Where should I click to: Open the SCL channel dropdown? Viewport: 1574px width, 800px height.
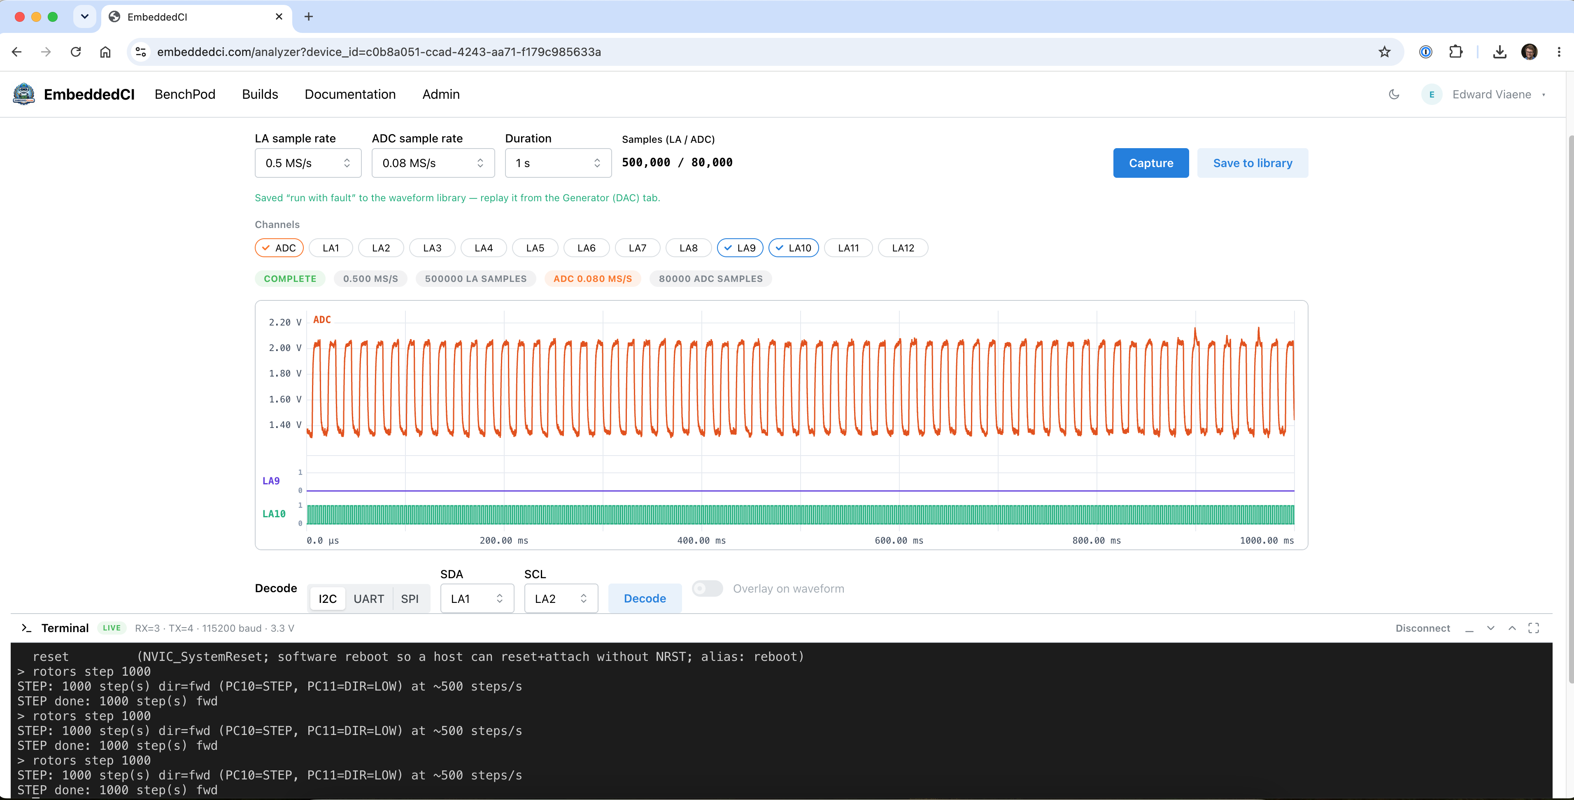(561, 598)
